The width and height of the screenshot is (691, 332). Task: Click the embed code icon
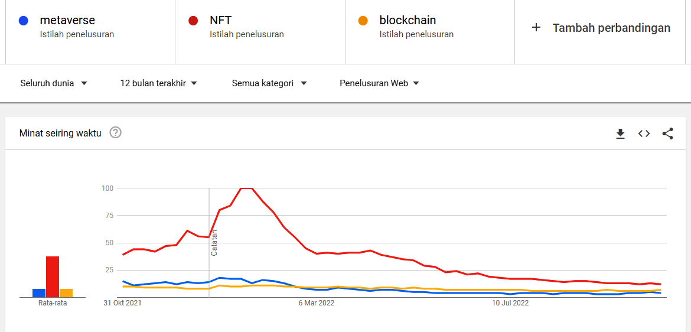[x=644, y=134]
